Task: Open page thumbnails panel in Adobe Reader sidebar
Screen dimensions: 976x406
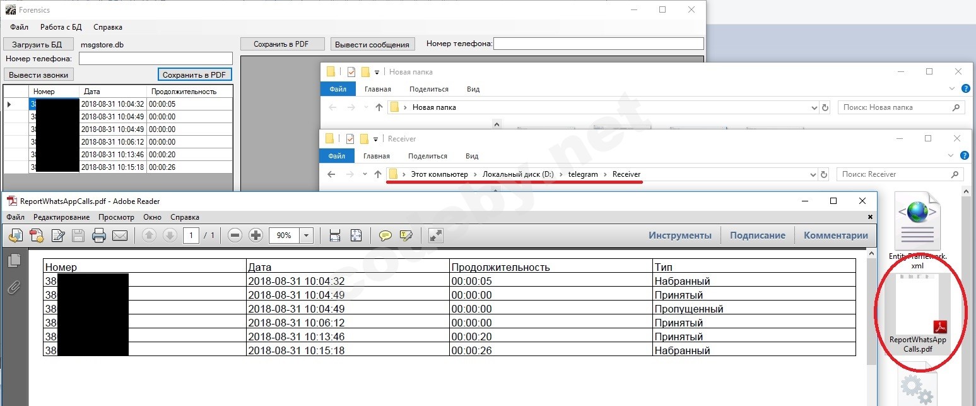Action: [14, 260]
